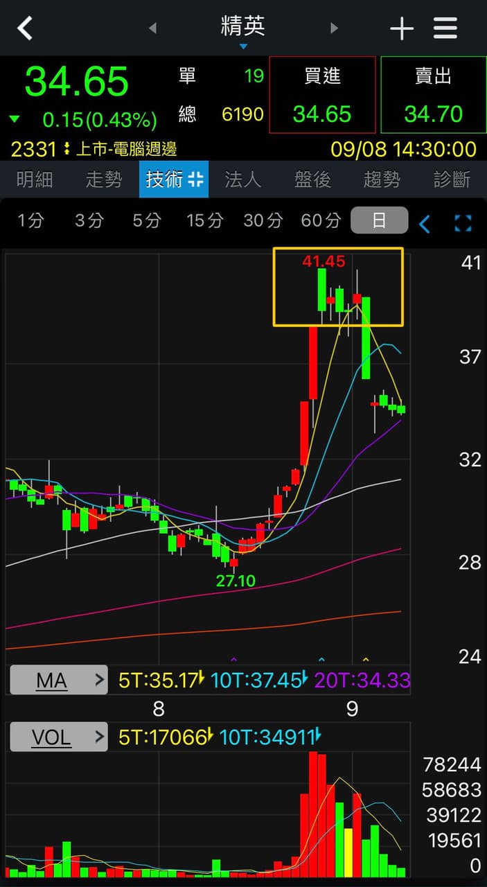This screenshot has height=887, width=487.
Task: Add stock with the plus icon
Action: (x=402, y=28)
